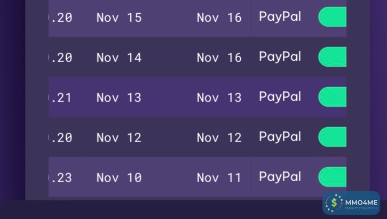Select the PayPal label in the Nov 15 row
This screenshot has height=219, width=387.
coord(280,17)
